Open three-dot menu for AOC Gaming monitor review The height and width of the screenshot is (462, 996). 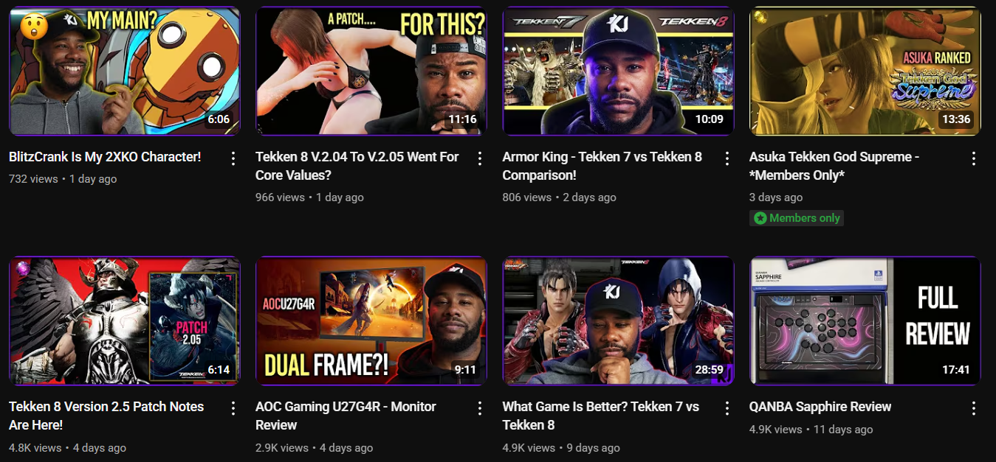[480, 408]
